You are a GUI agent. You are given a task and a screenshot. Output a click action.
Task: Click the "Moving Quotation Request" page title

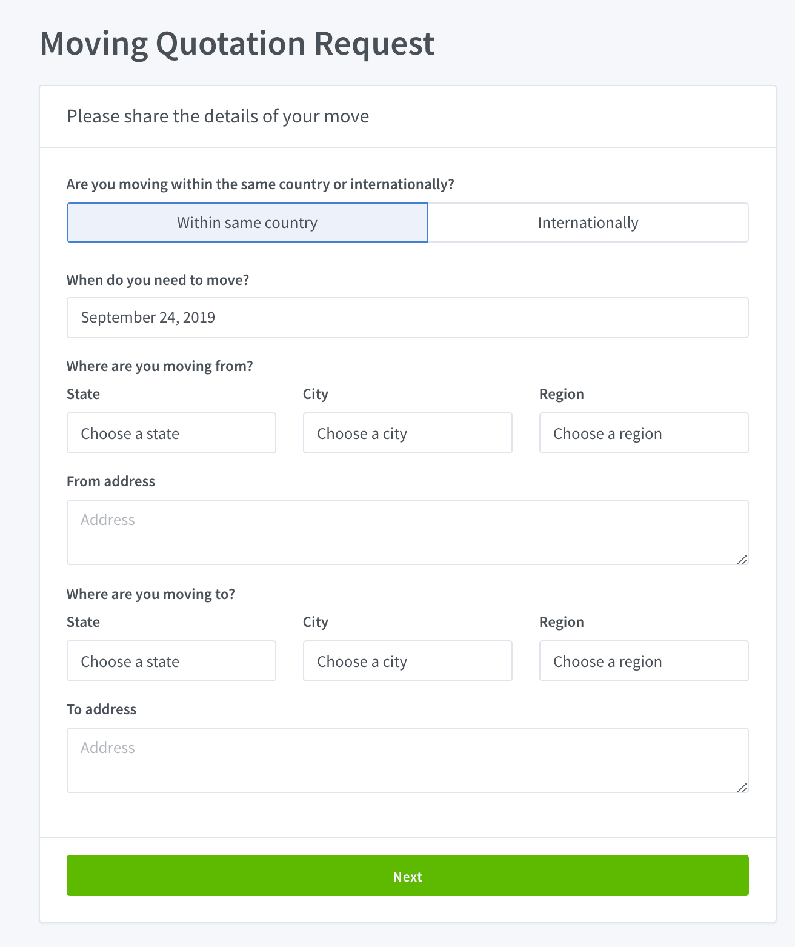pyautogui.click(x=237, y=44)
